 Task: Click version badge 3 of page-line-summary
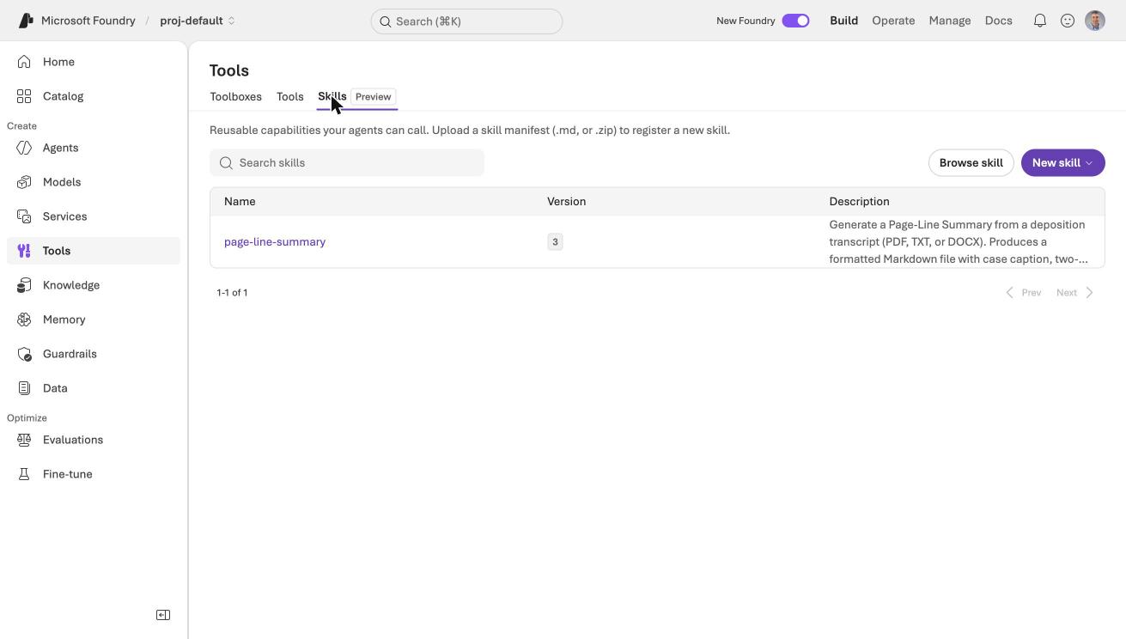[x=555, y=242]
